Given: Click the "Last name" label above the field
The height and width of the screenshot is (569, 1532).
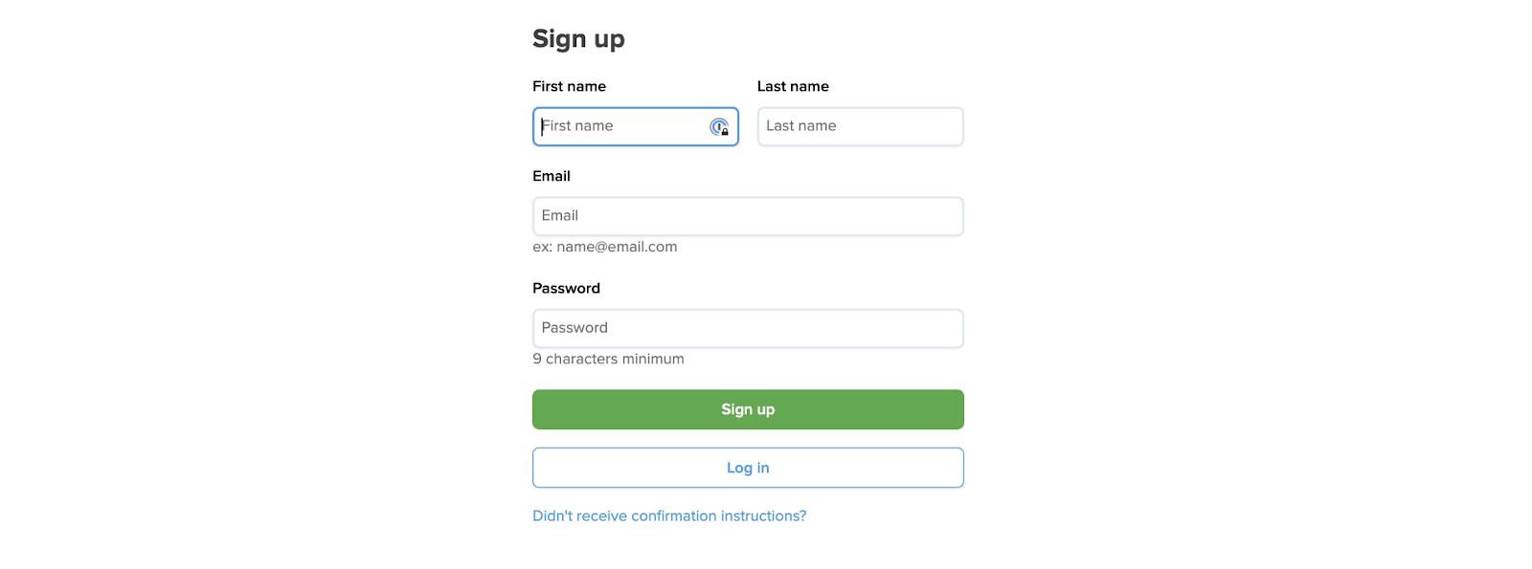Looking at the screenshot, I should click(x=793, y=86).
